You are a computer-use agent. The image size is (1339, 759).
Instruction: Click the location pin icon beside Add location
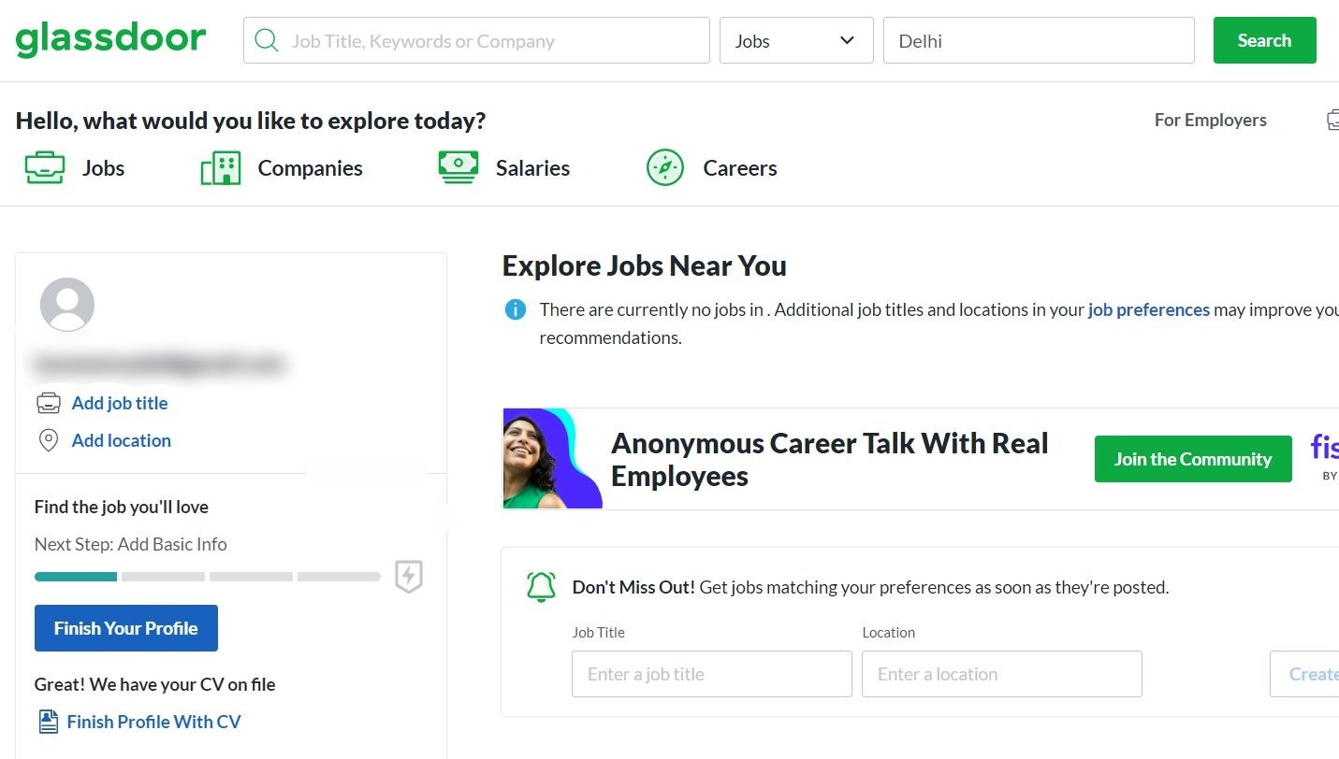coord(49,439)
